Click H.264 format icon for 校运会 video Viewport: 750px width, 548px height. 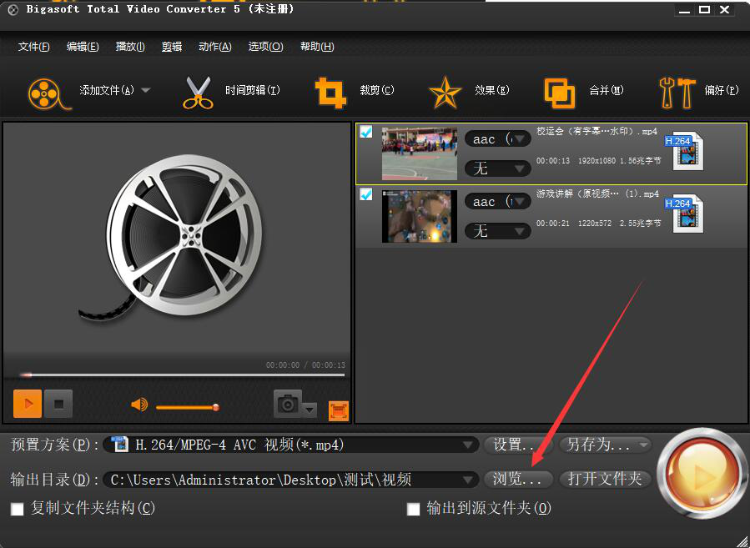685,151
